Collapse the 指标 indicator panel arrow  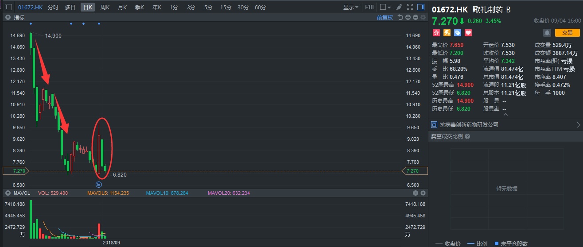[x=8, y=17]
